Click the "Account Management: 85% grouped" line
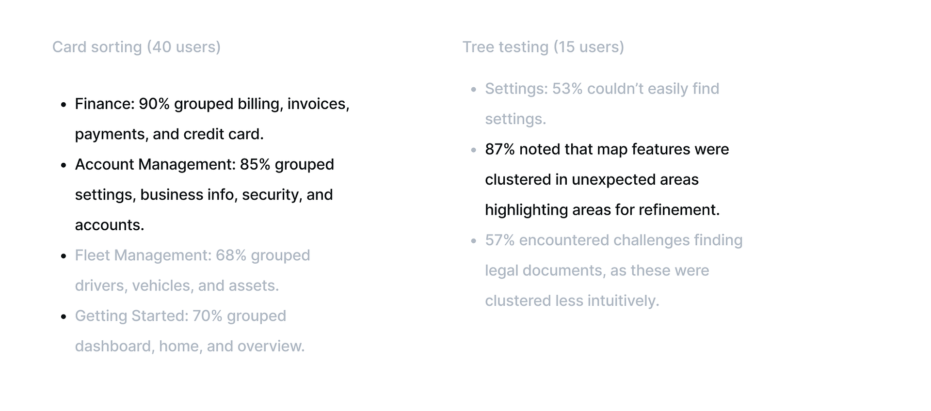Image resolution: width=931 pixels, height=411 pixels. tap(204, 164)
